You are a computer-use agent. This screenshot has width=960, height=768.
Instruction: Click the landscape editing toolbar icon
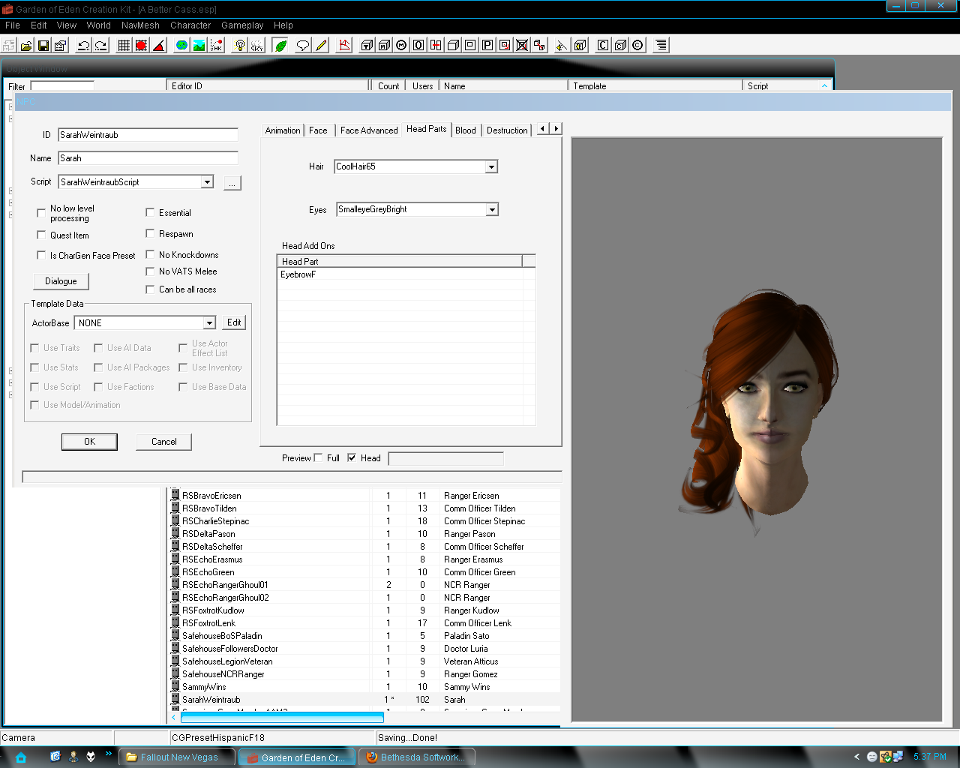pos(199,45)
